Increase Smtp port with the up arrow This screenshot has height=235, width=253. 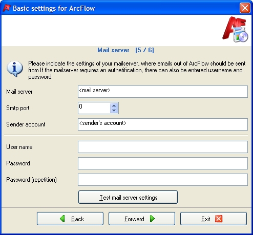click(x=114, y=105)
